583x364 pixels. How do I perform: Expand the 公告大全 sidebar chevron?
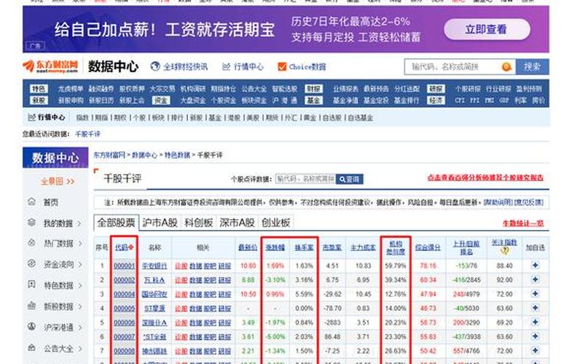tap(79, 349)
